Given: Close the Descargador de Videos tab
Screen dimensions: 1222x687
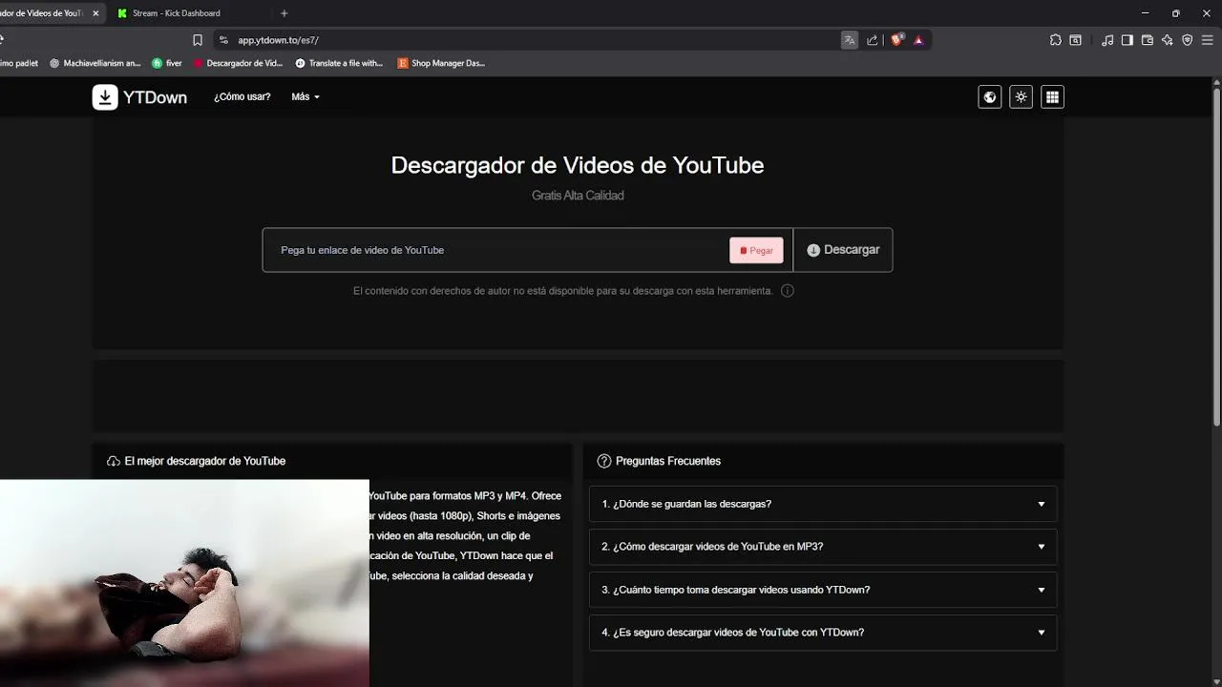Looking at the screenshot, I should pyautogui.click(x=95, y=13).
